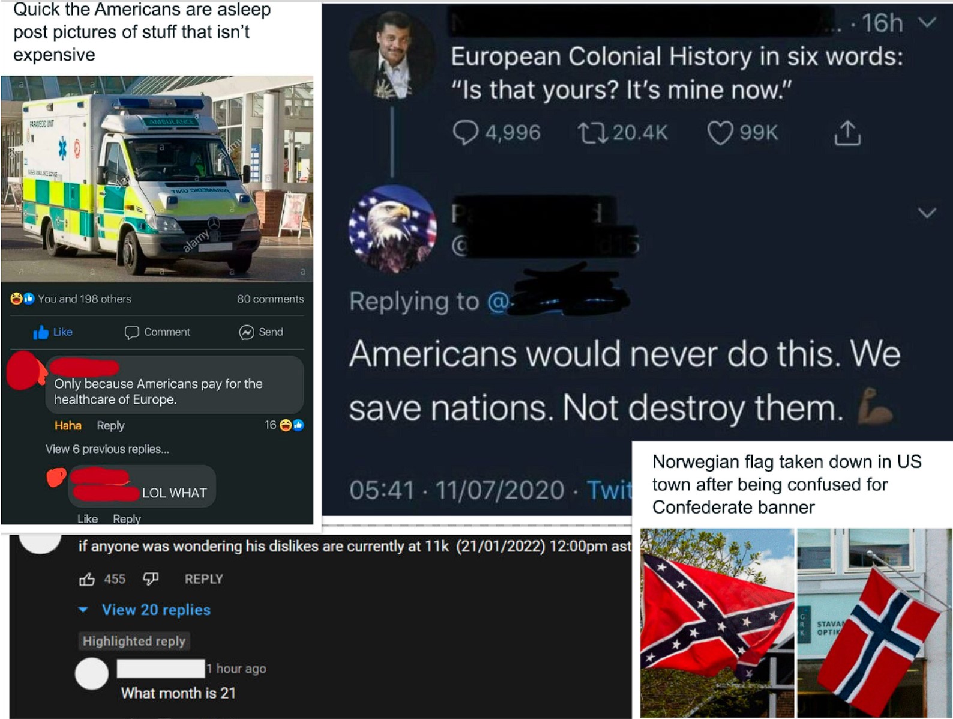Click the YouTube thumbs-down dislike icon
The width and height of the screenshot is (953, 719).
(151, 579)
